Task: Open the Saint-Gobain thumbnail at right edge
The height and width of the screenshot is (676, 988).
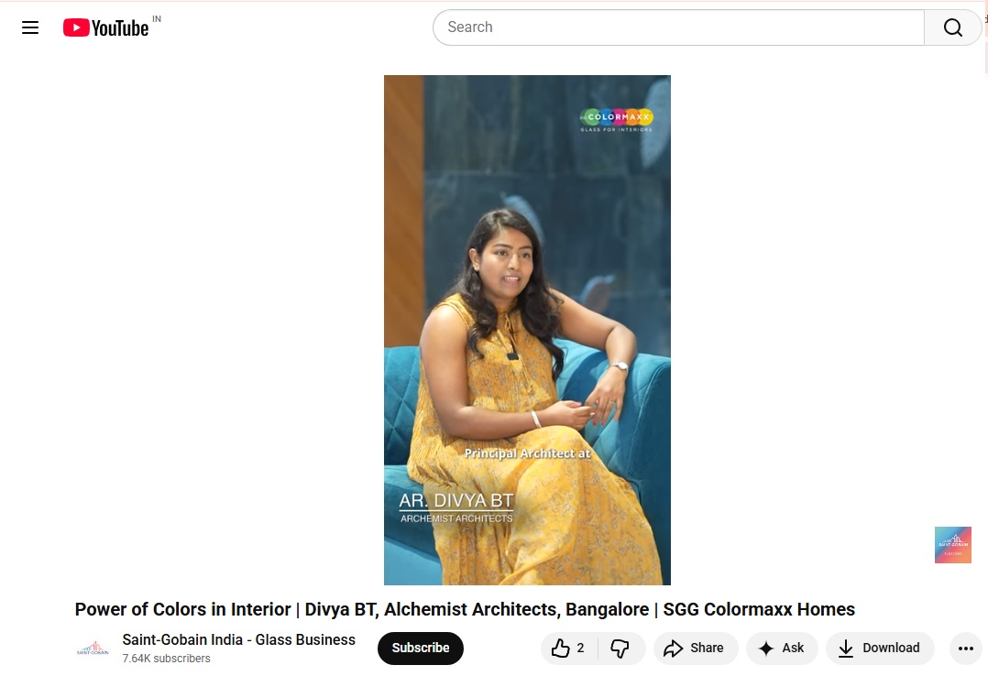Action: pyautogui.click(x=953, y=544)
